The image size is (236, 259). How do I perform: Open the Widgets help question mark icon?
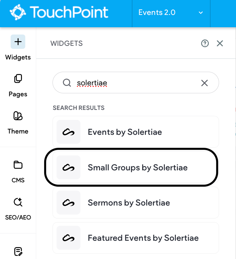[x=205, y=43]
